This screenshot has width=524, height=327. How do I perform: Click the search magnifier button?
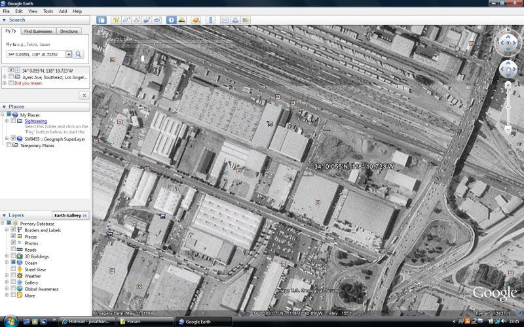pos(79,54)
